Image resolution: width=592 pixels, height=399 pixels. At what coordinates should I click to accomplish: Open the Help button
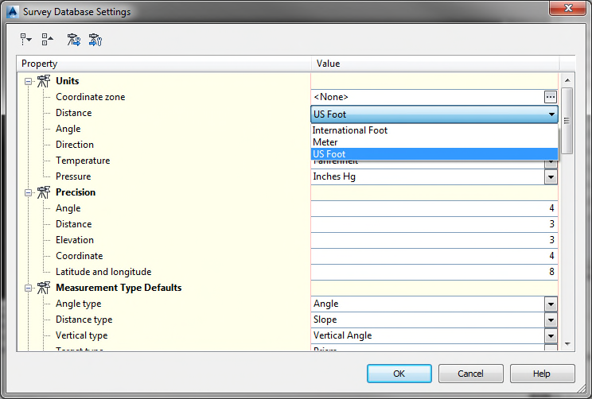pos(542,374)
